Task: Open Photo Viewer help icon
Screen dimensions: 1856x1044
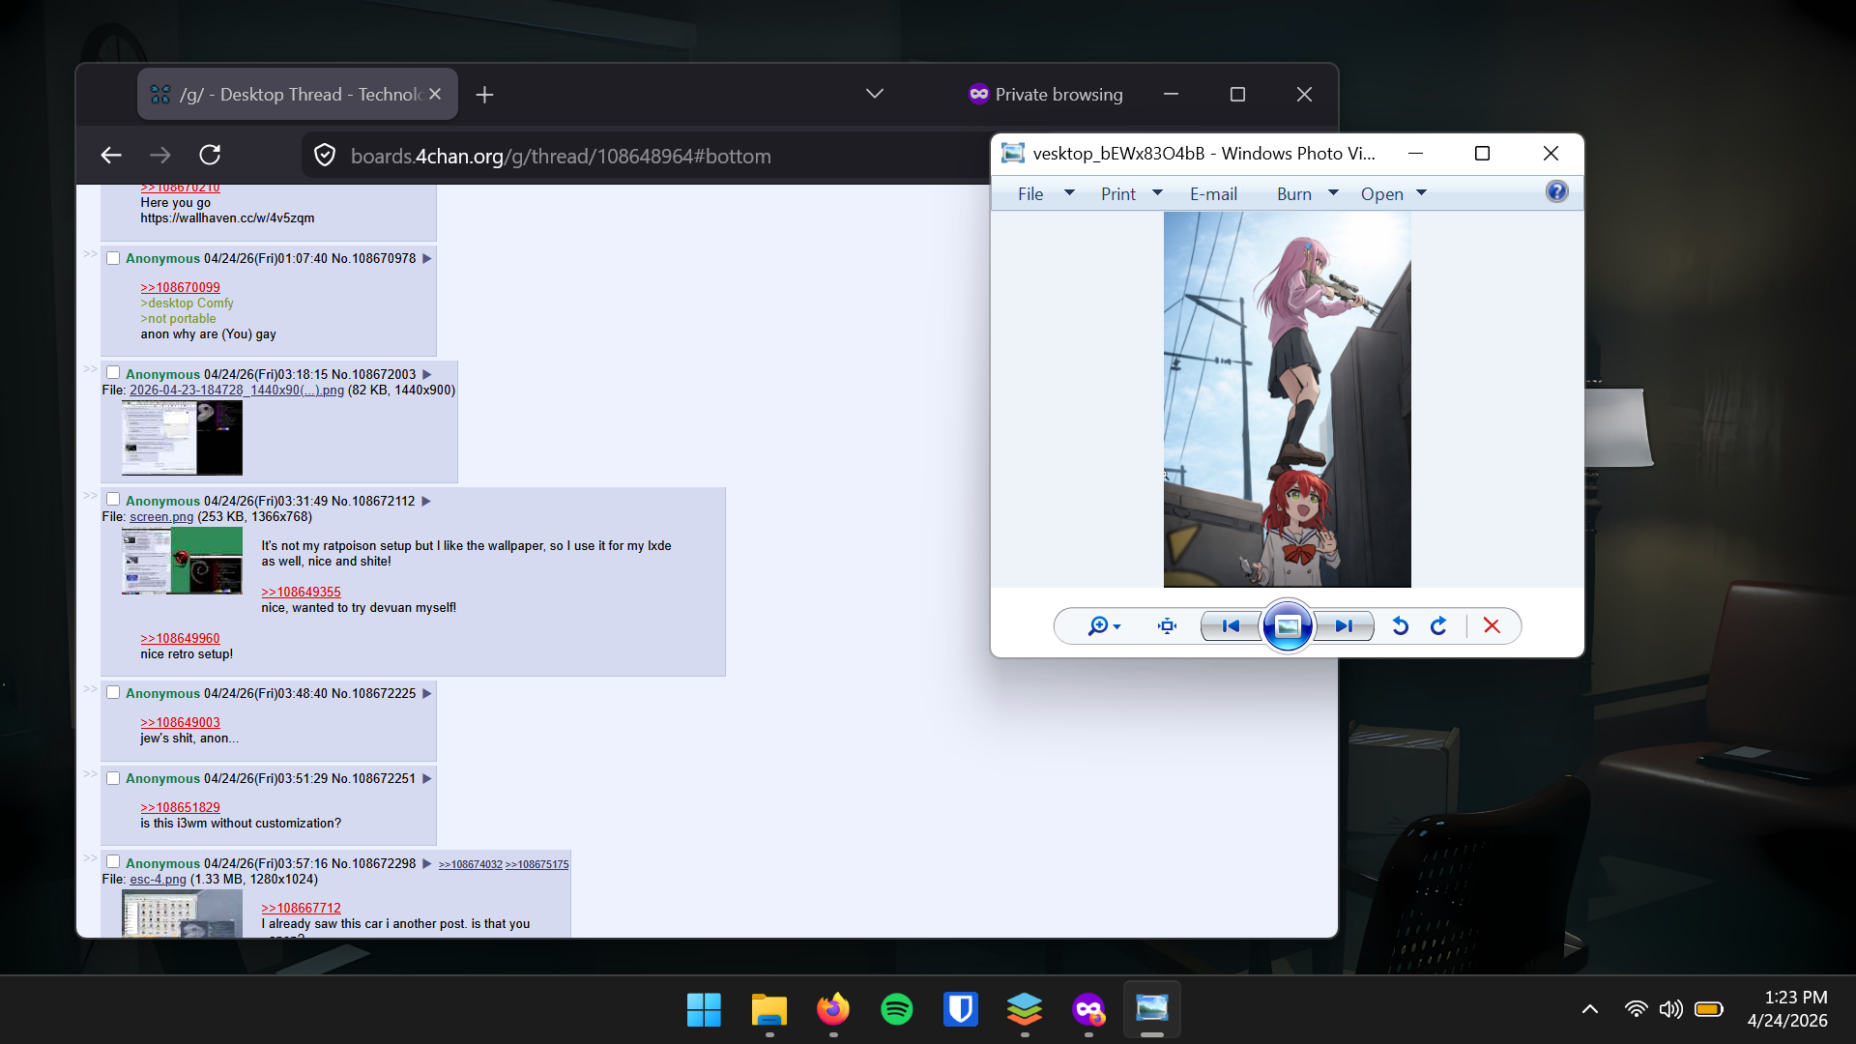Action: tap(1556, 191)
